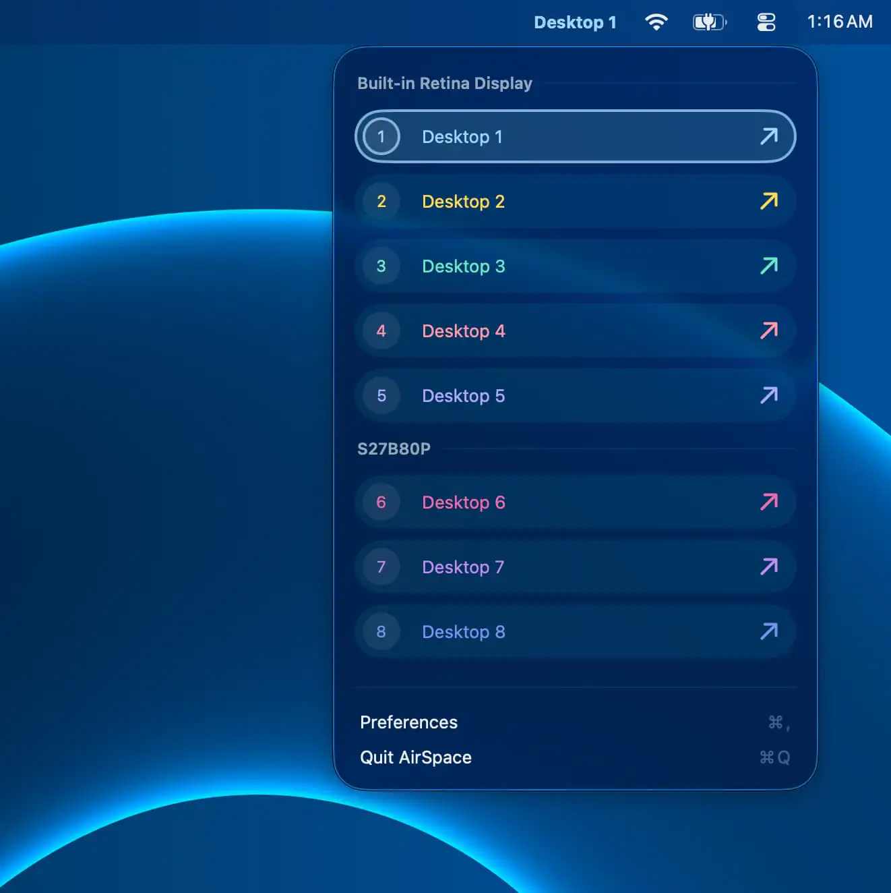Select the circled number 1 badge
This screenshot has height=893, width=891.
click(x=381, y=136)
